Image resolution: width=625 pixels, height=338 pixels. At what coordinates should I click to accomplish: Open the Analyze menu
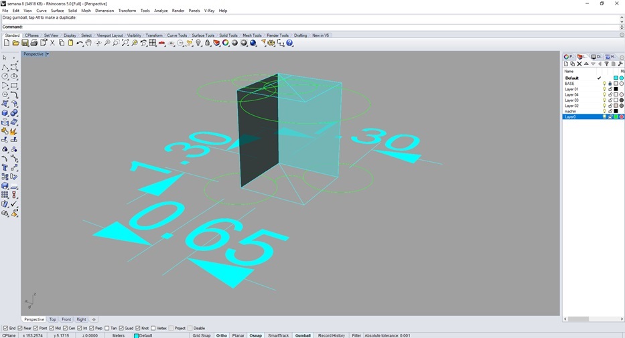coord(161,11)
